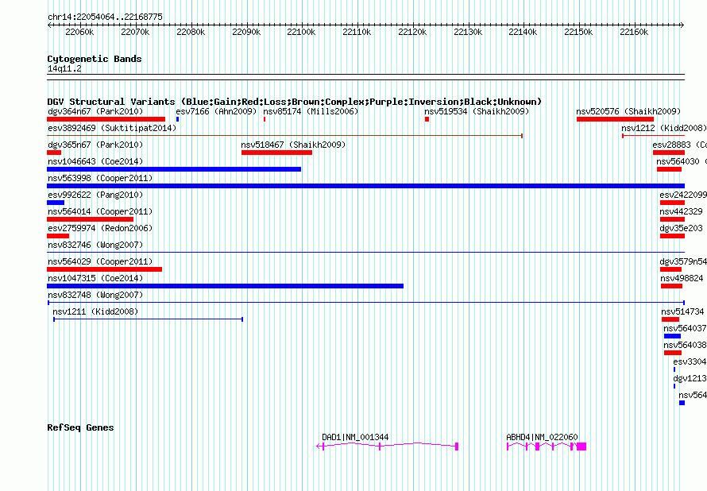Select the esv7166 (Ahn2009) blue marker
The height and width of the screenshot is (491, 707).
point(178,119)
